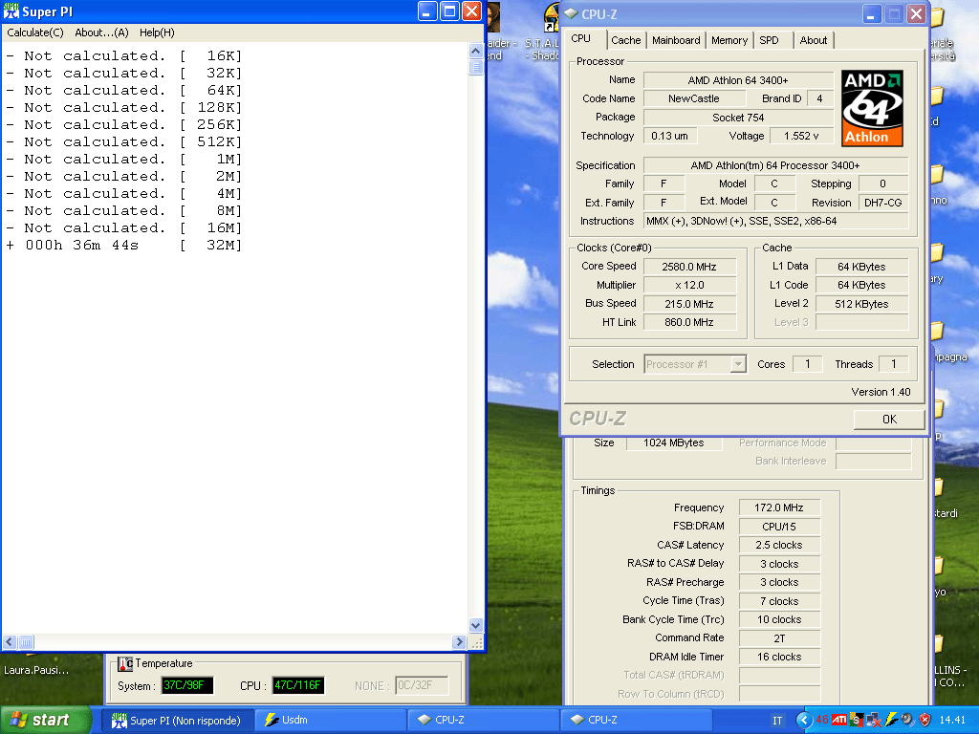This screenshot has height=734, width=979.
Task: Click the Multiplier value 'x 12.0'
Action: pyautogui.click(x=689, y=285)
